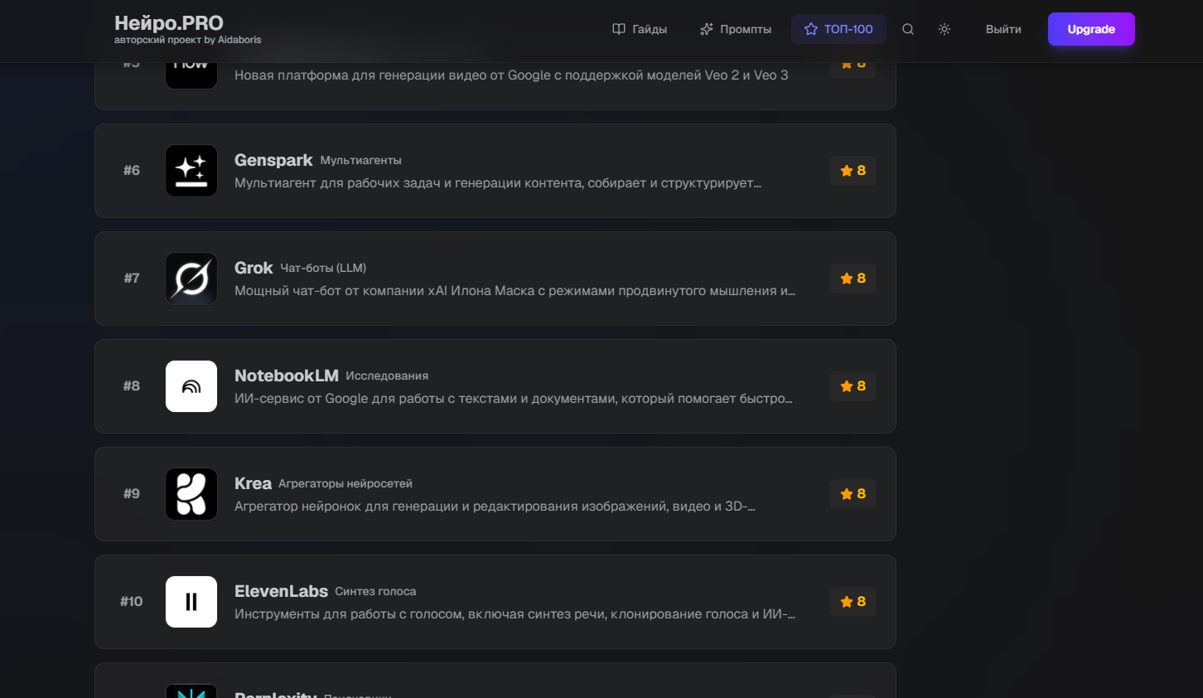
Task: Click the Krea logo icon
Action: click(191, 494)
